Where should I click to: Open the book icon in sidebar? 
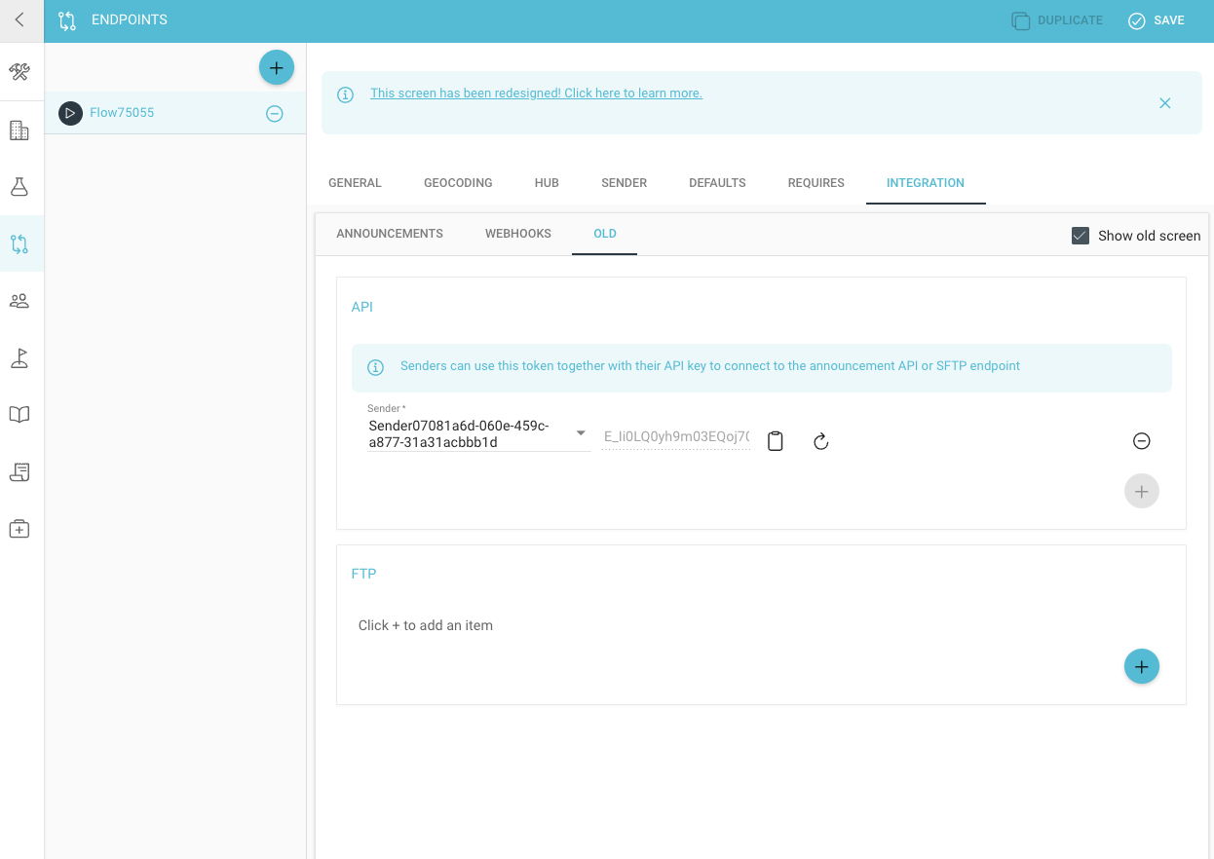pyautogui.click(x=19, y=415)
